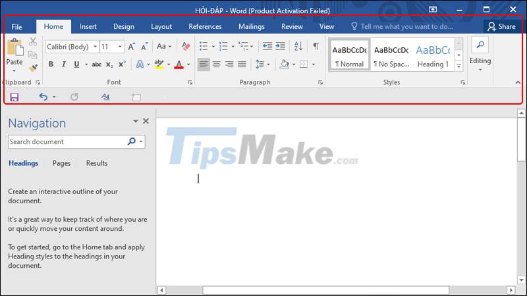Increase paragraph indent
Screen dimensions: 527x296
(280, 46)
